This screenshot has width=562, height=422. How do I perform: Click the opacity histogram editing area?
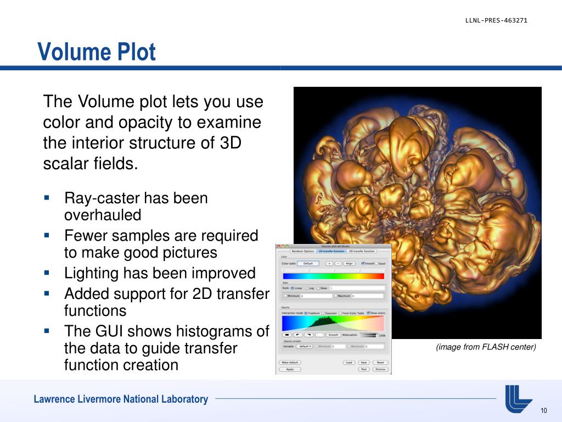click(333, 323)
